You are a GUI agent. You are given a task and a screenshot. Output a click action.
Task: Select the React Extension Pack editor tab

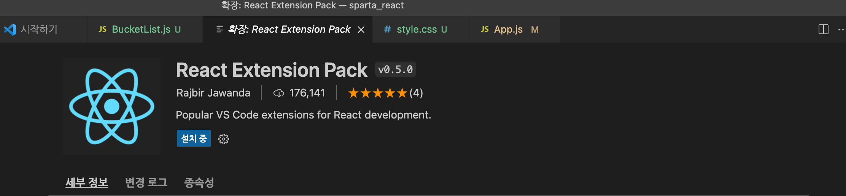(288, 29)
